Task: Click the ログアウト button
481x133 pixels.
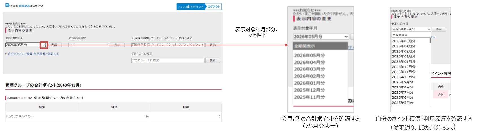Action: (x=214, y=7)
